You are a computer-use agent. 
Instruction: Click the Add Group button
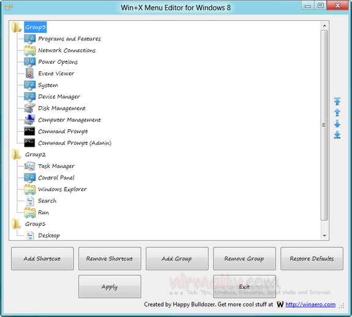pos(177,259)
